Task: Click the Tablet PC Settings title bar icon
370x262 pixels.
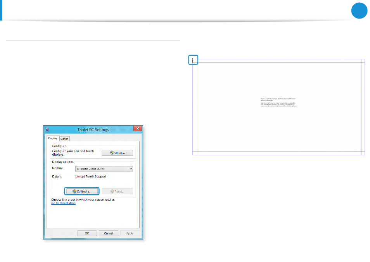Action: click(x=48, y=130)
